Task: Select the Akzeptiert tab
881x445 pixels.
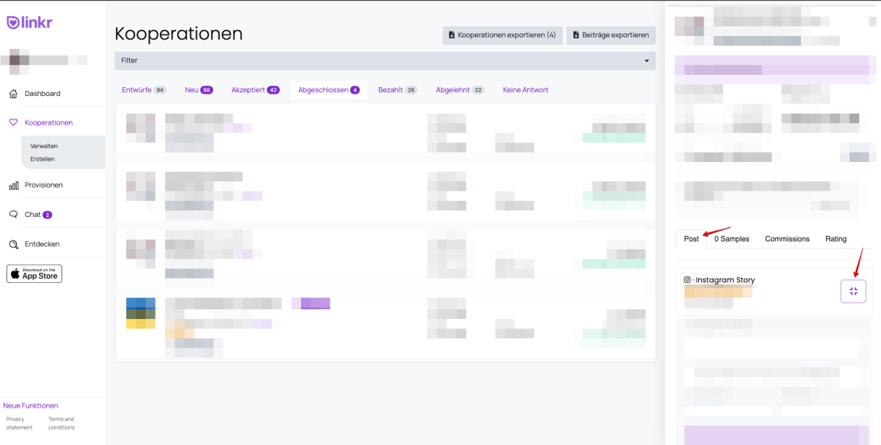Action: tap(255, 90)
